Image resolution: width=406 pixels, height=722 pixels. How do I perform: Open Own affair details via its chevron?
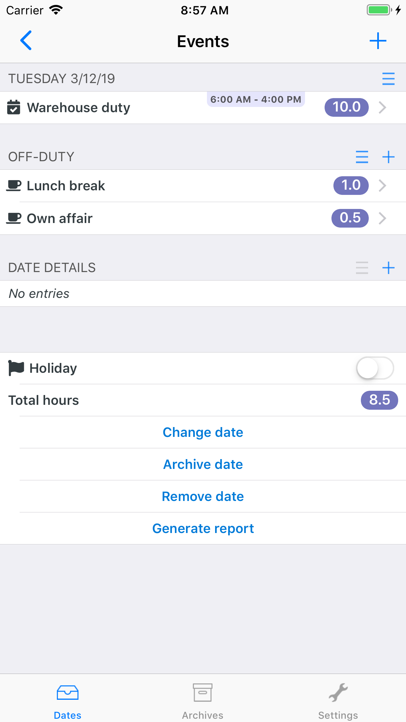(382, 218)
